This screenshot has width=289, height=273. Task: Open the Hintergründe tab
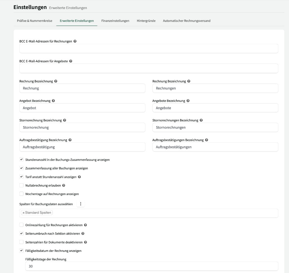146,21
